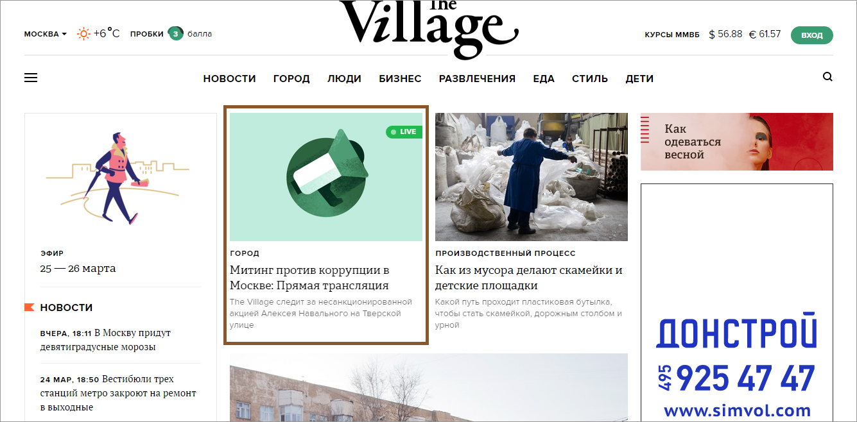Click the Вход login button
Viewport: 857px width, 422px height.
click(812, 35)
